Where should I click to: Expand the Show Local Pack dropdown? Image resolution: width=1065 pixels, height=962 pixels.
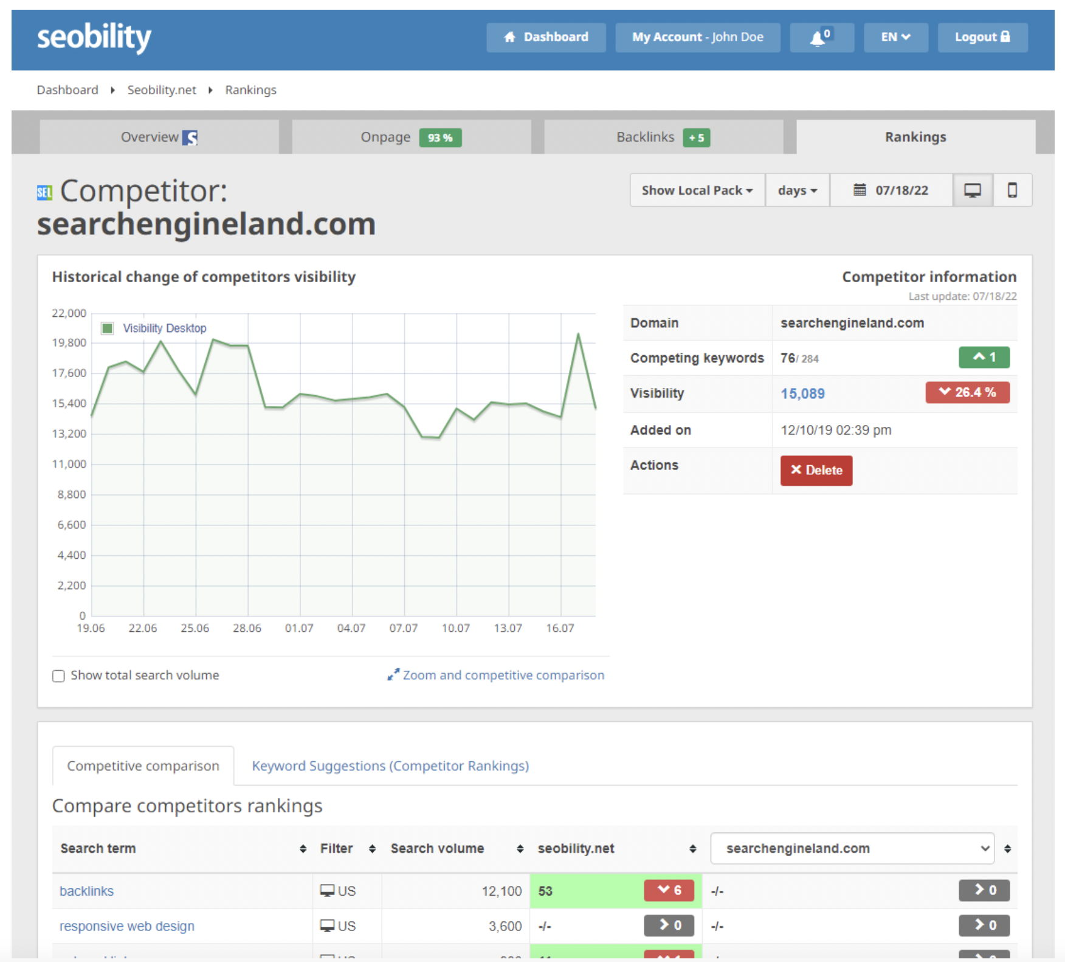(x=697, y=190)
